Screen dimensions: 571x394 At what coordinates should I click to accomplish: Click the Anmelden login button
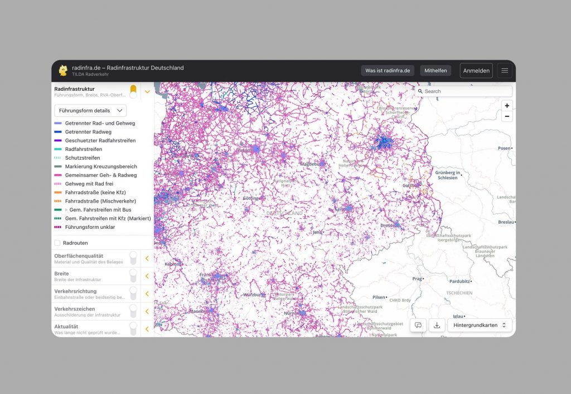pos(476,71)
